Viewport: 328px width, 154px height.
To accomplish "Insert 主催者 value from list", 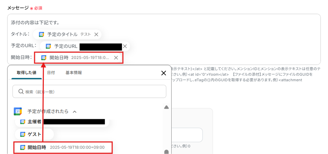I will tap(62, 122).
